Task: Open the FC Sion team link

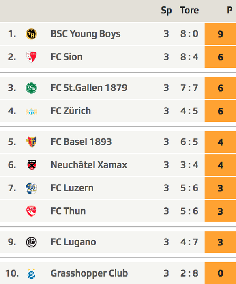Action: tap(67, 57)
